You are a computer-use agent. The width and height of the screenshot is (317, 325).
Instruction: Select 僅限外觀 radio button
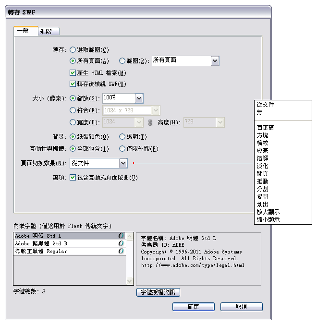pos(122,149)
